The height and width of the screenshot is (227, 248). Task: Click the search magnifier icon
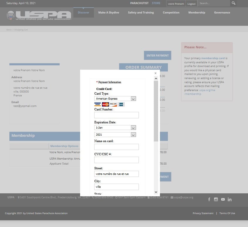coord(233,3)
